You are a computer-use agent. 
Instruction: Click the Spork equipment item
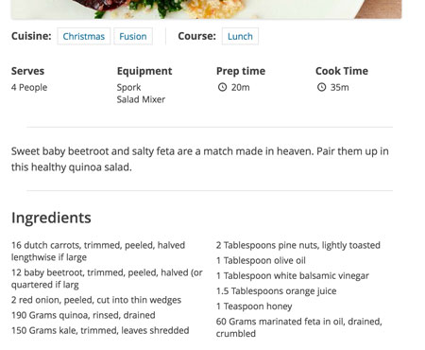[x=128, y=87]
